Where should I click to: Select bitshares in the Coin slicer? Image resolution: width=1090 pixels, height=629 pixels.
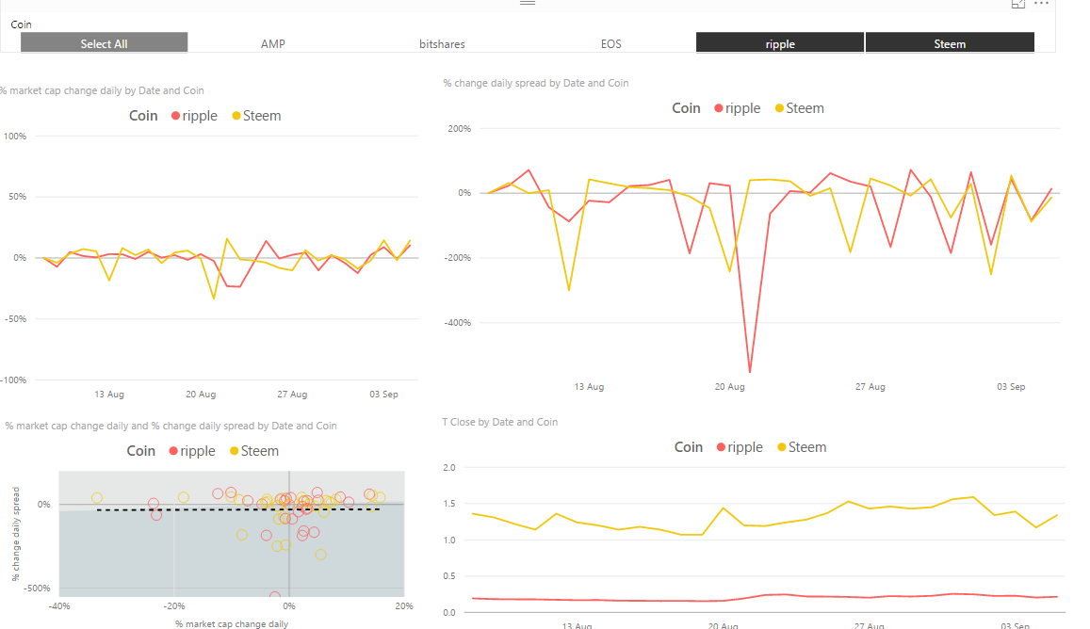pos(442,43)
